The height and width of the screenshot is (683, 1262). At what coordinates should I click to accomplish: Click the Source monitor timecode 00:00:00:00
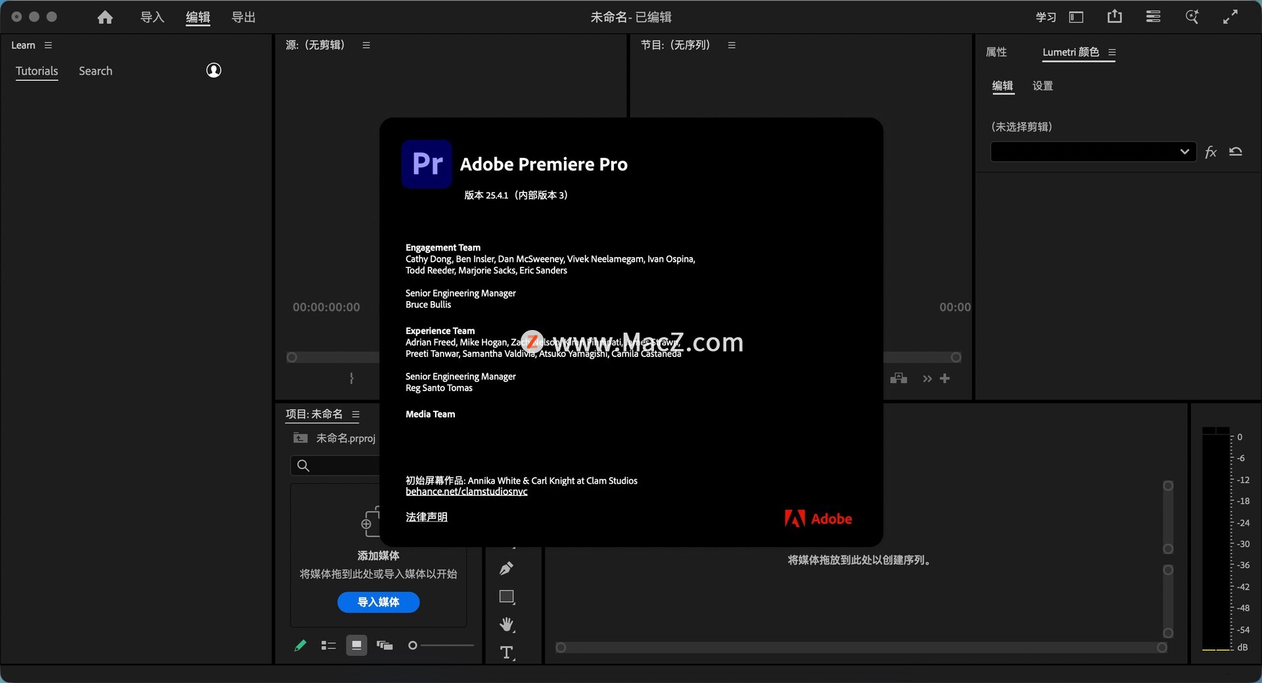(327, 307)
